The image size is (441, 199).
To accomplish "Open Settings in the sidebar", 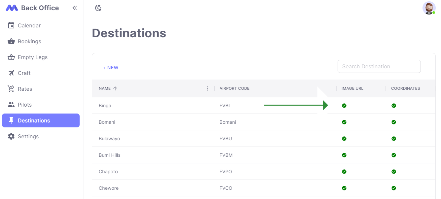I will (28, 136).
